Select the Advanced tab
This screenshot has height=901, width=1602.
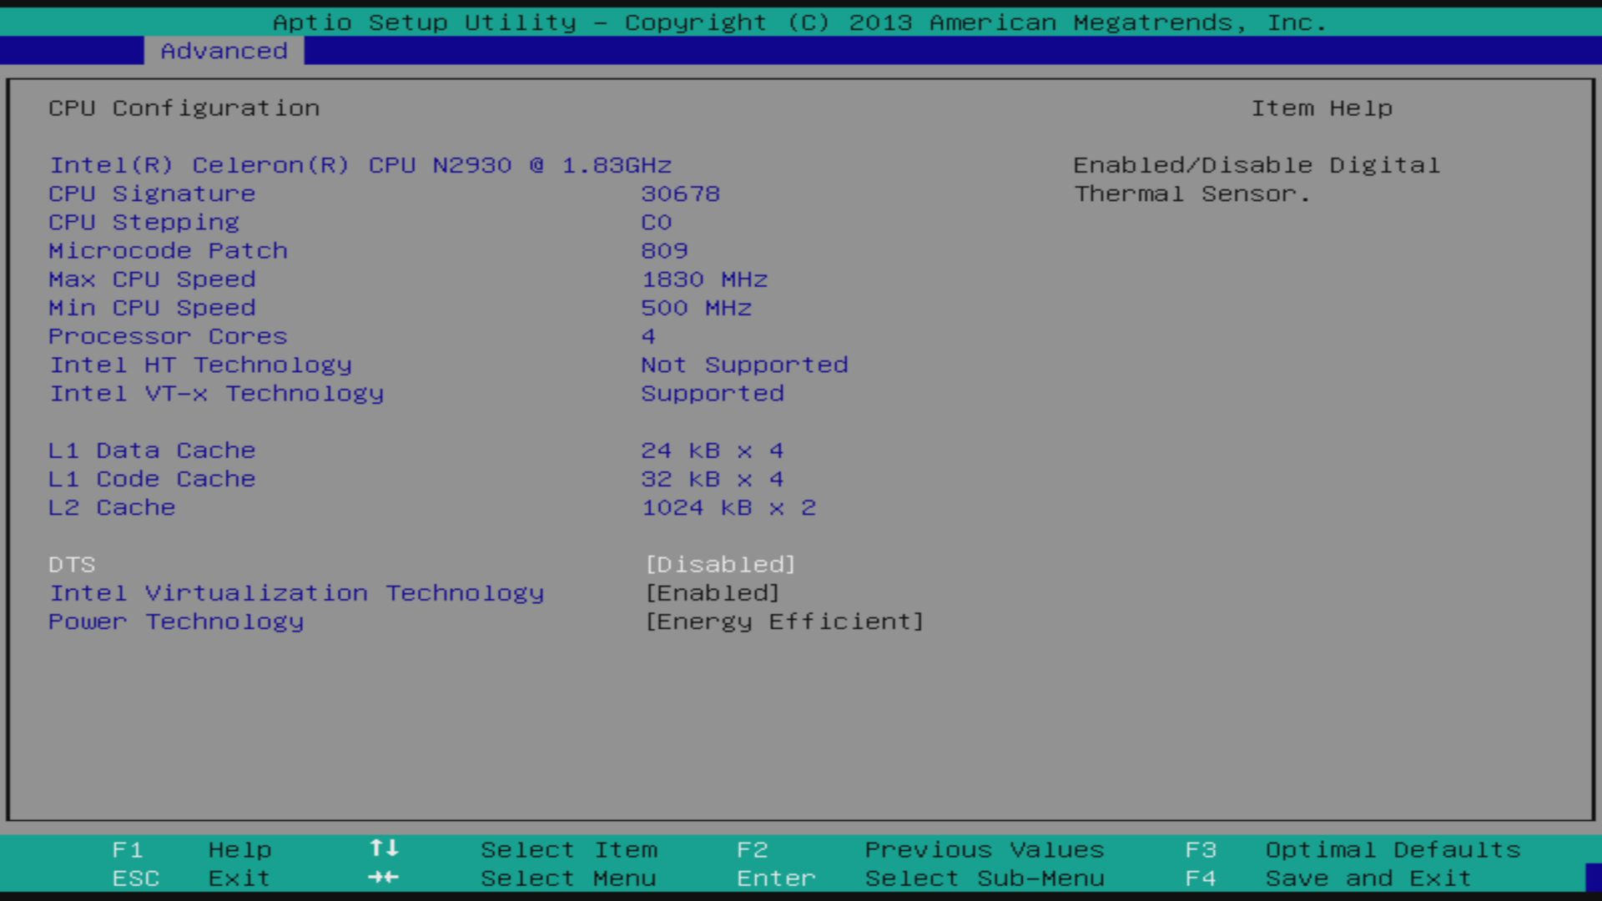(x=224, y=51)
